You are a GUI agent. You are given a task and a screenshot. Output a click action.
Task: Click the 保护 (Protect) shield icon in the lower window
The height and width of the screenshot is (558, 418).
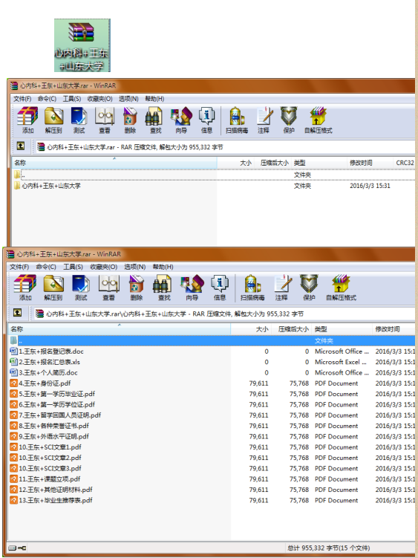309,288
